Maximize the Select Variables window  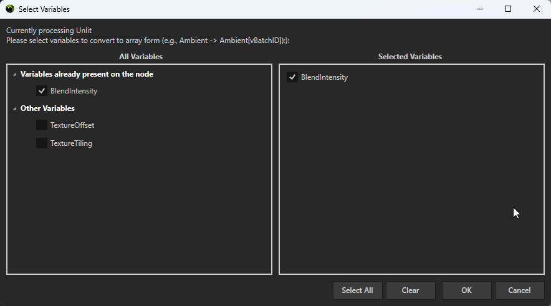click(508, 9)
